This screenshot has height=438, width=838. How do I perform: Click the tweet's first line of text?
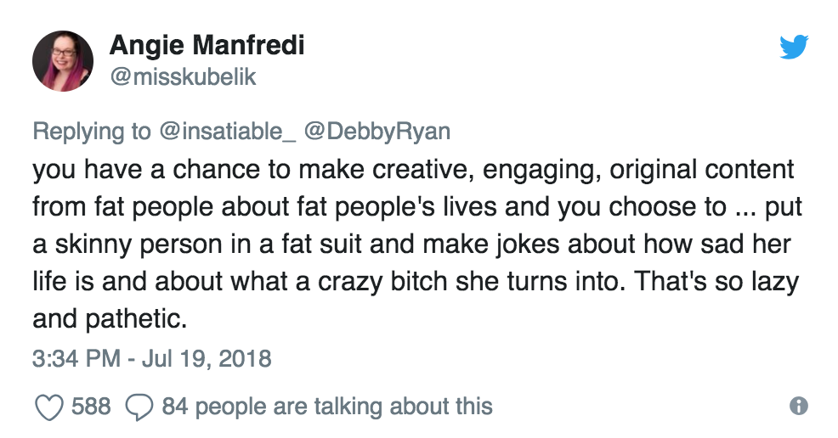click(413, 169)
